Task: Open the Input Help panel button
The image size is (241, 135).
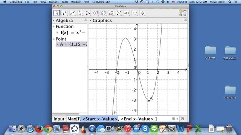Action: coord(182,119)
